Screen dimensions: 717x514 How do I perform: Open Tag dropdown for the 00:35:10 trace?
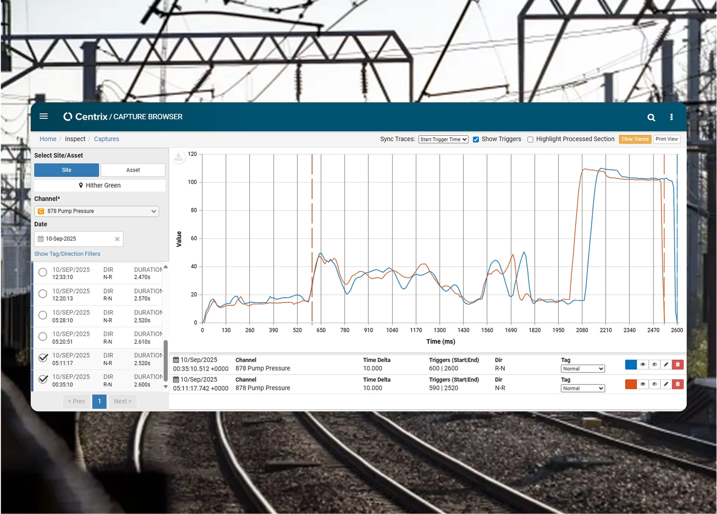583,369
